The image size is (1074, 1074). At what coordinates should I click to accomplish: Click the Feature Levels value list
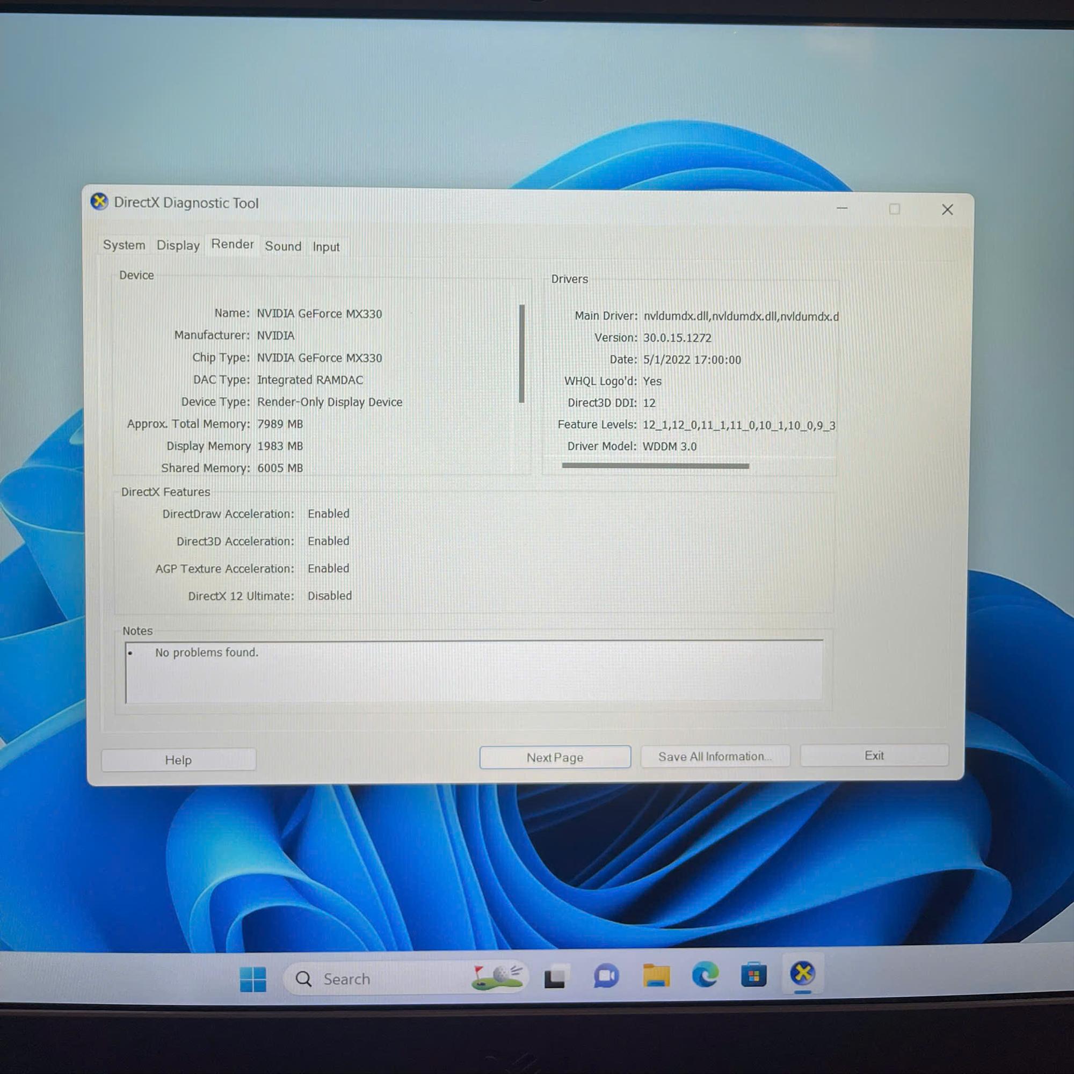[739, 425]
